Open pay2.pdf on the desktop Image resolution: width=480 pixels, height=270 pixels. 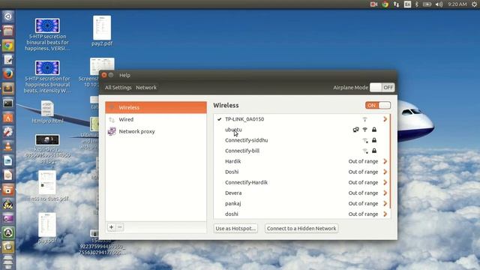[102, 31]
